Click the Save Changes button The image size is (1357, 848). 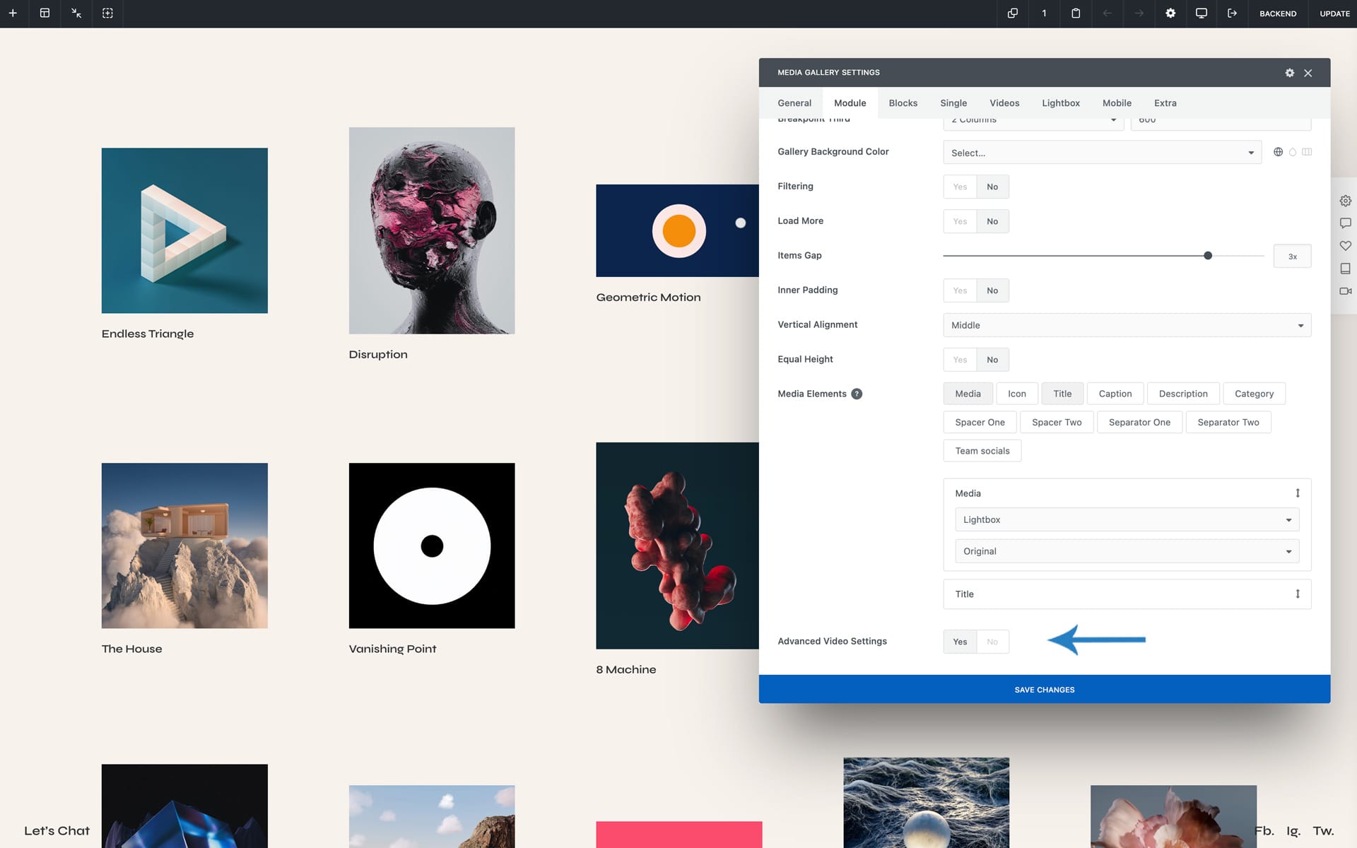click(1044, 689)
